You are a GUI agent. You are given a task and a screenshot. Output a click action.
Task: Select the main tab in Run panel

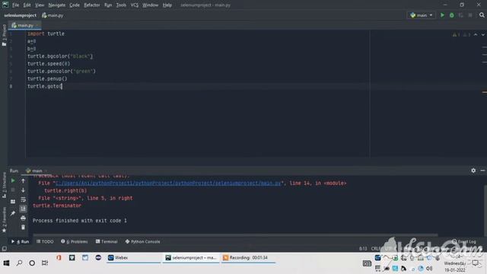tap(36, 170)
